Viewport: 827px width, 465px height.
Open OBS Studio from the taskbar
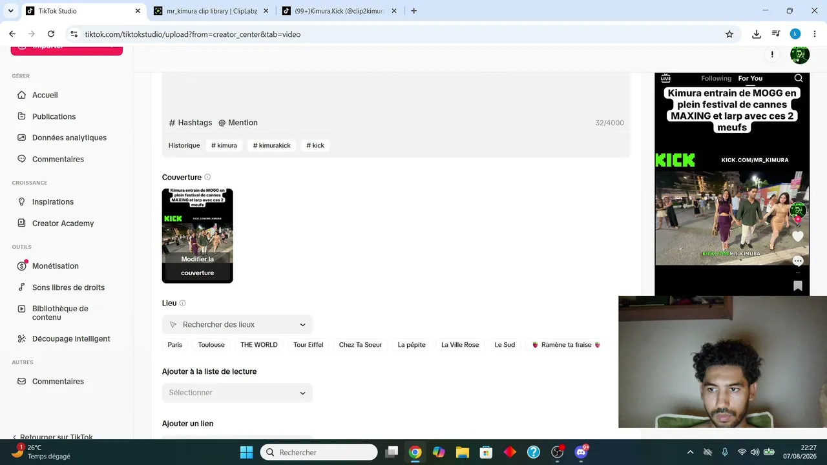(x=557, y=452)
